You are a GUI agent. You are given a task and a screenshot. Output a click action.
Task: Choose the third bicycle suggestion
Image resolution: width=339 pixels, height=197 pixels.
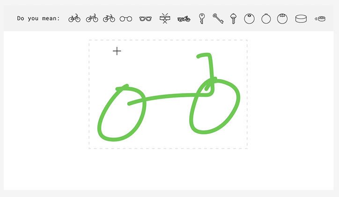coord(109,18)
